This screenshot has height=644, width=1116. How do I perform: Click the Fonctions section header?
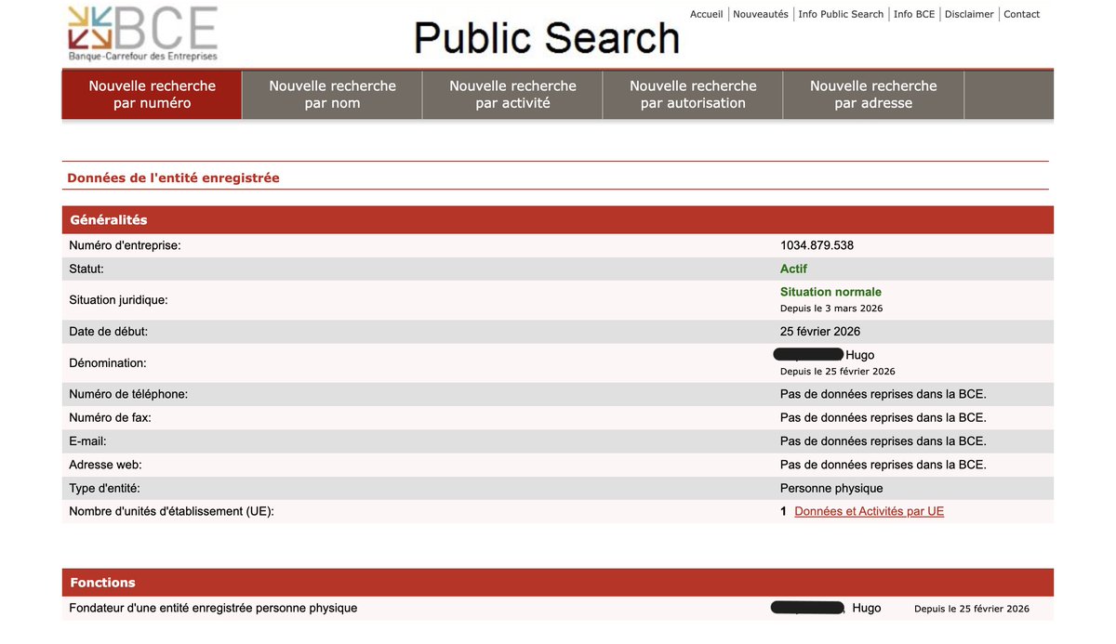coord(558,583)
